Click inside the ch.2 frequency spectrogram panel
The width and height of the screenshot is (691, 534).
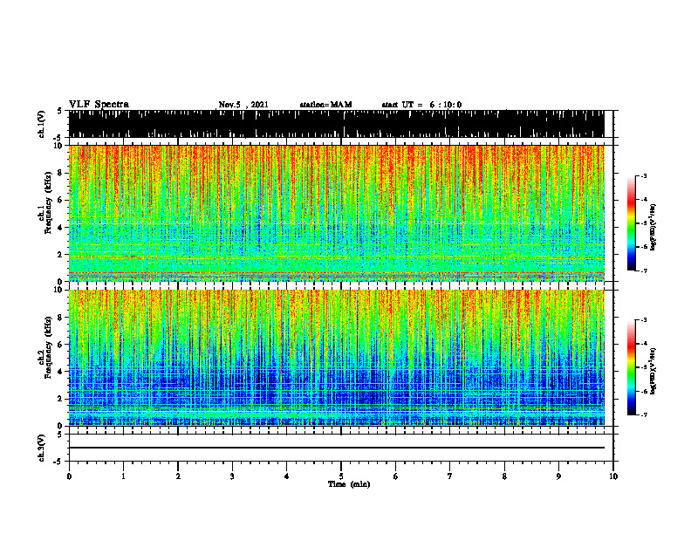337,358
